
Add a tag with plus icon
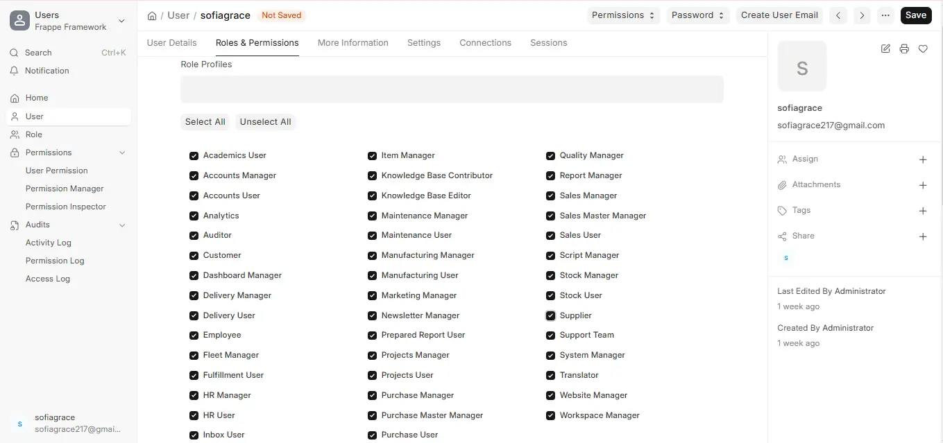(923, 211)
